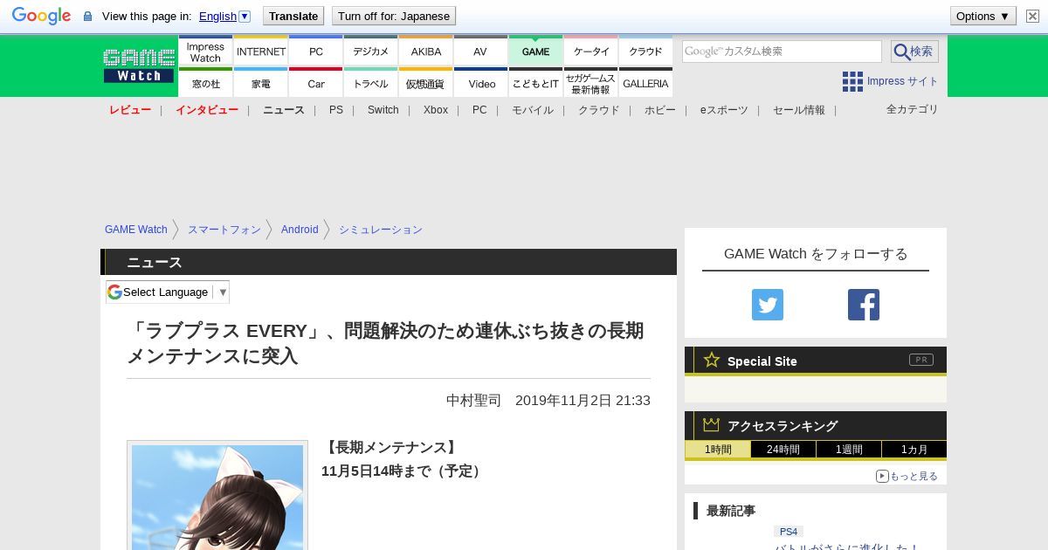
Task: Open the English language dropdown
Action: (224, 16)
